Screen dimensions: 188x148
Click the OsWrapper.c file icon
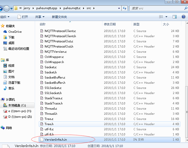(x=42, y=57)
